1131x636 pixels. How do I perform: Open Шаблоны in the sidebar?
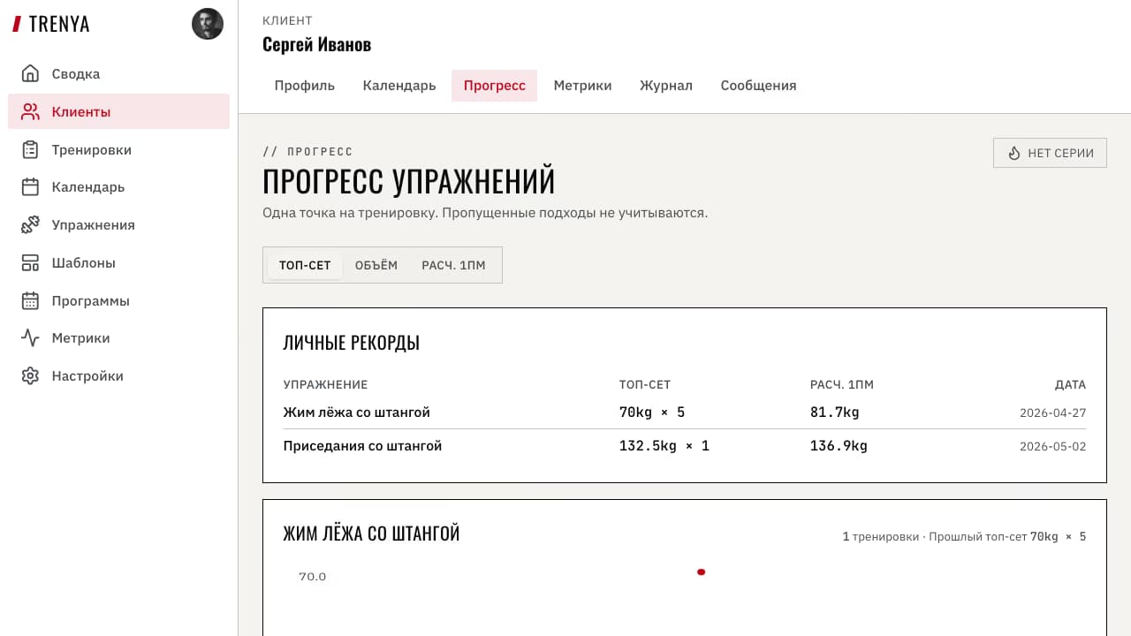tap(118, 262)
